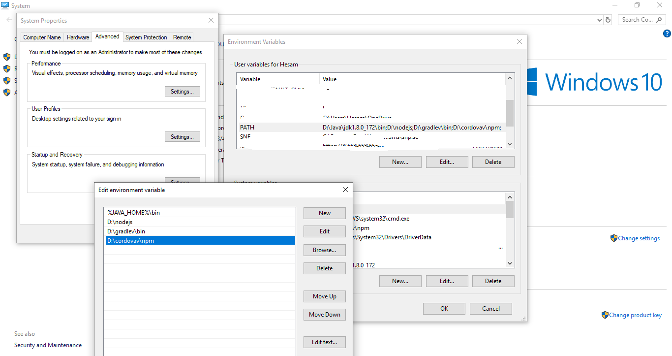Open Performance Settings button

(183, 91)
